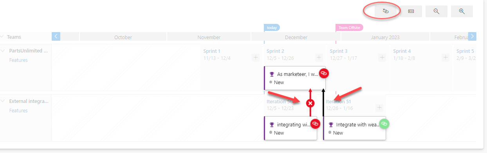Open Features link under PartsUnlimited team

click(x=18, y=60)
